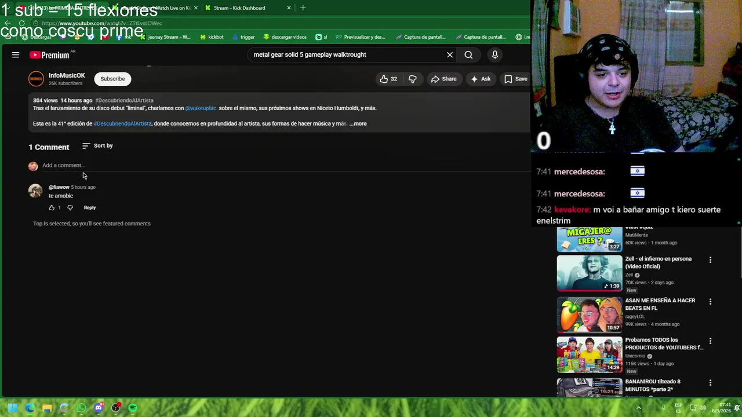This screenshot has width=742, height=417.
Task: Click the search box with 'metal gear solid 5'
Action: coord(347,55)
